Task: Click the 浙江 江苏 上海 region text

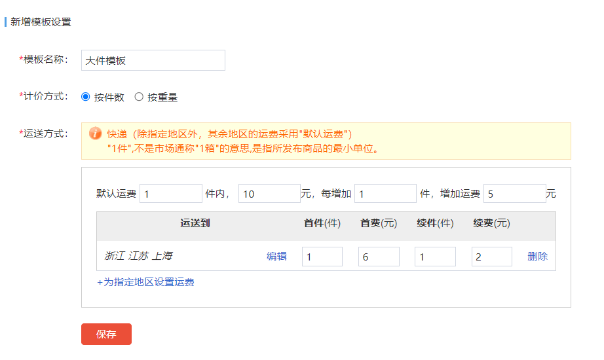Action: [x=138, y=257]
